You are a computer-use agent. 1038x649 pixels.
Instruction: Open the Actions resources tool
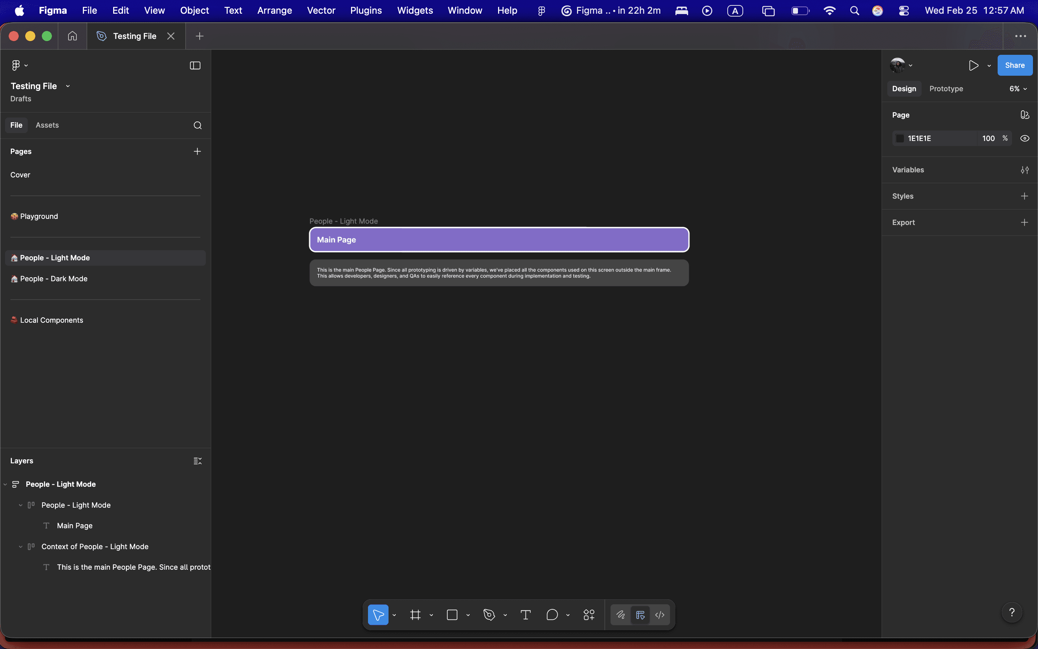pyautogui.click(x=589, y=615)
